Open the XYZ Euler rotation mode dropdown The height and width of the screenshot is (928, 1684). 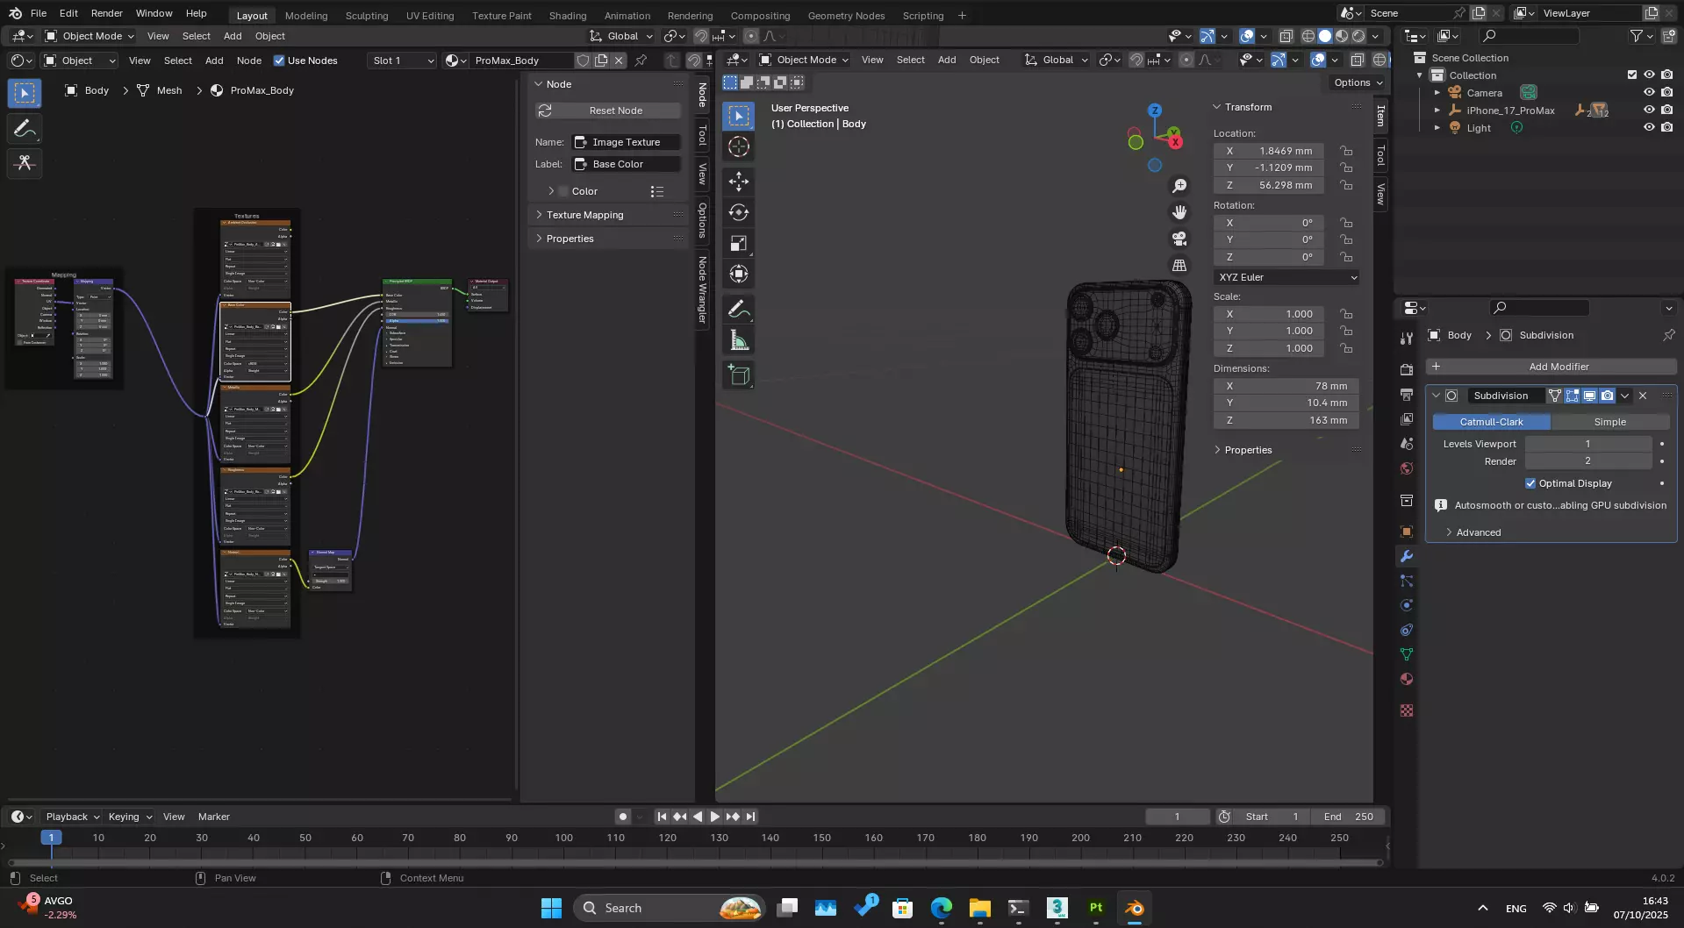click(x=1286, y=277)
